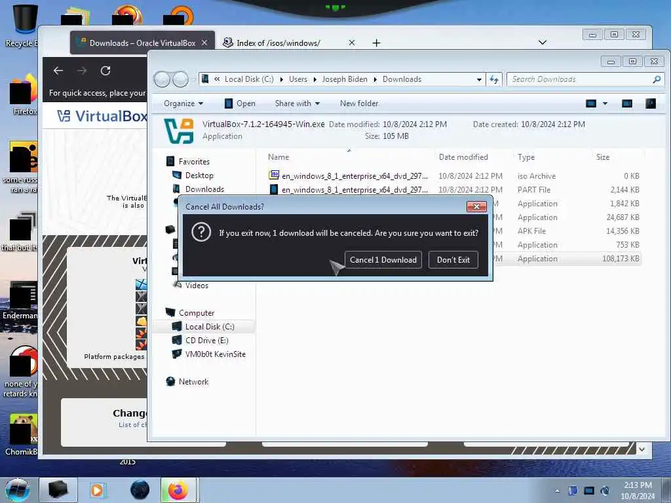Click Firefox back arrow
Image resolution: width=671 pixels, height=503 pixels.
[x=58, y=71]
